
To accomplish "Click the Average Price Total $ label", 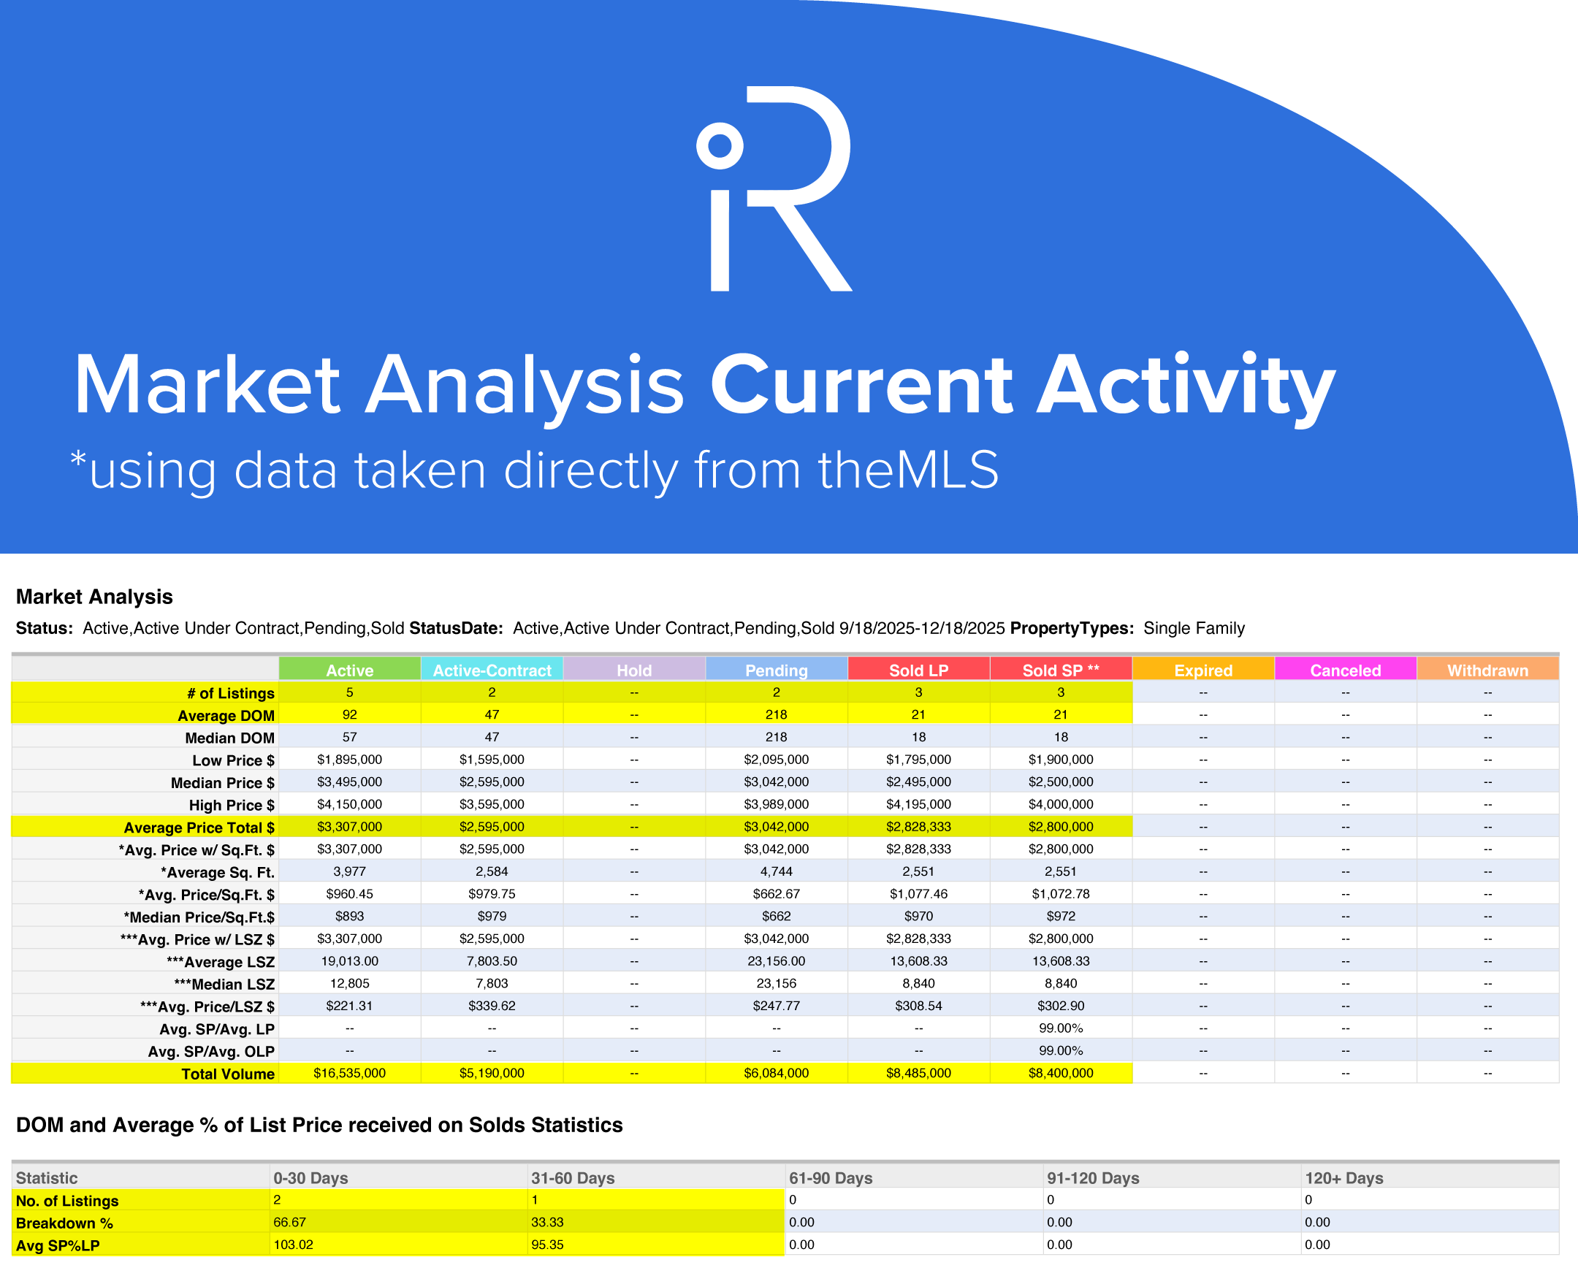I will point(199,828).
